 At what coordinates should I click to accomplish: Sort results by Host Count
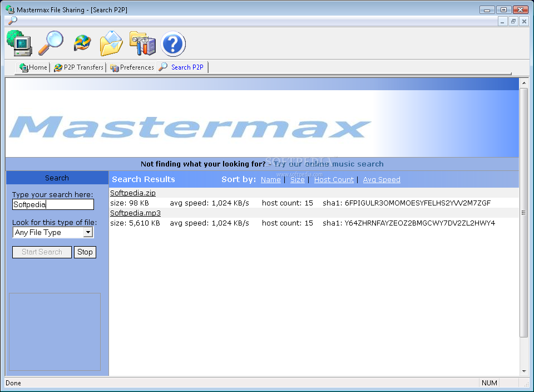[x=334, y=180]
